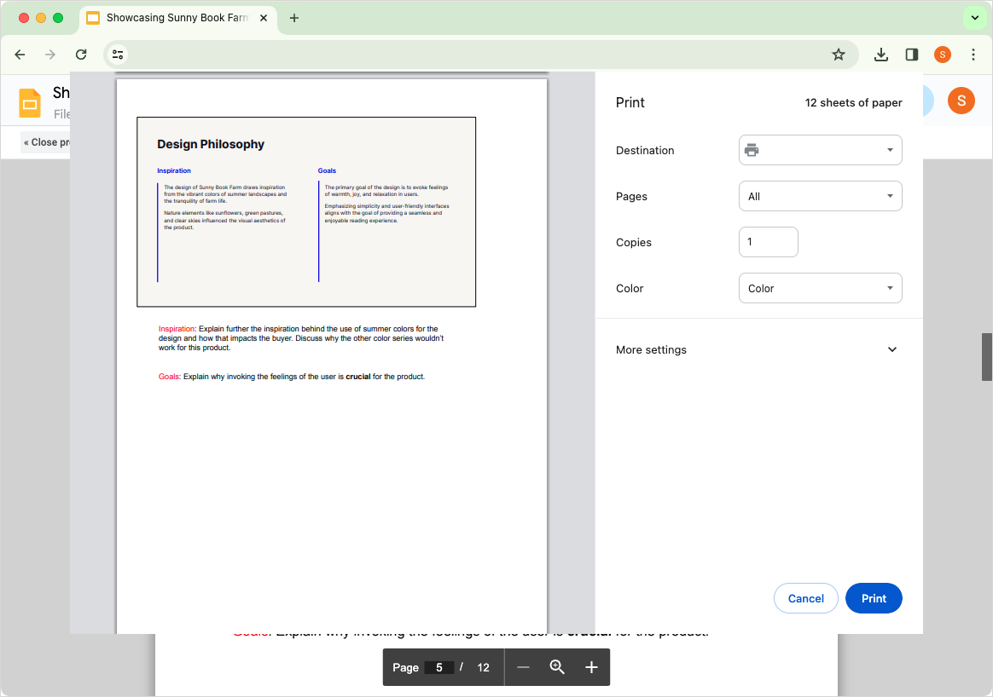Expand More settings
Screen dimensions: 993x697
tap(756, 349)
